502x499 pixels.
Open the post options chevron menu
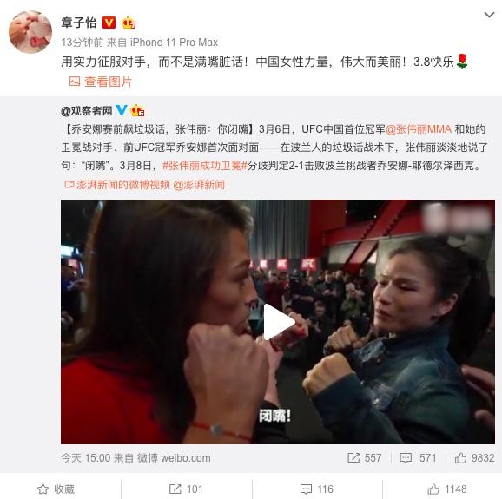(489, 15)
